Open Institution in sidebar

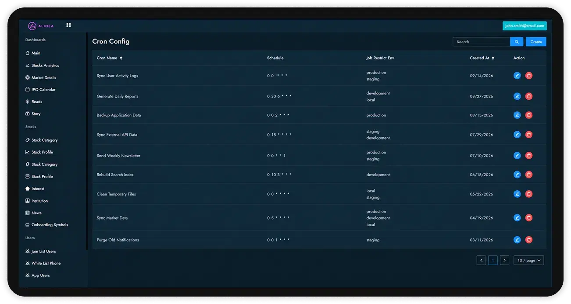pyautogui.click(x=36, y=201)
